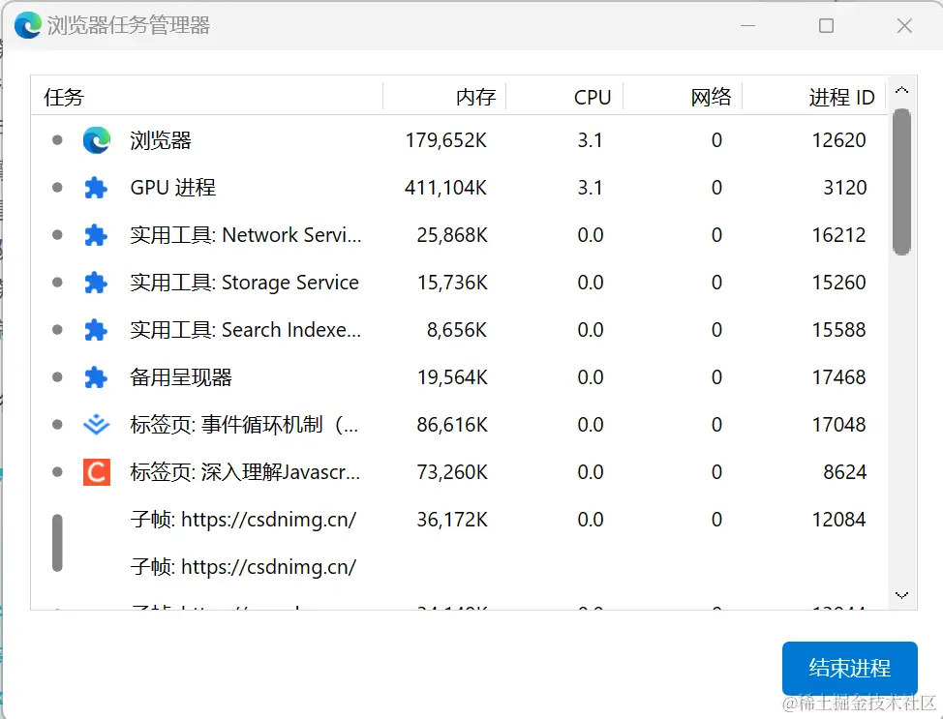Select the first 子帧 csdnimg.cn row
Image resolution: width=943 pixels, height=719 pixels.
(x=243, y=520)
